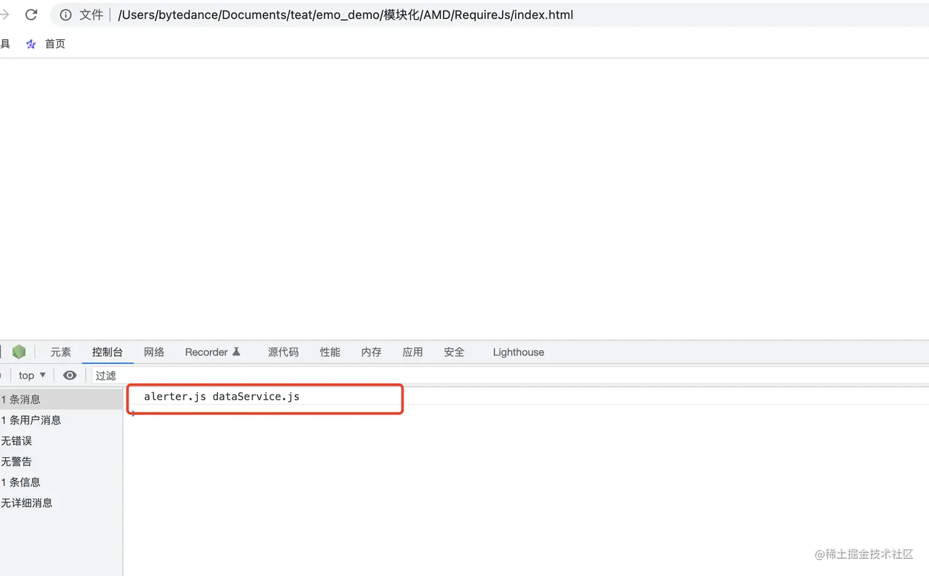
Task: Select 1 条用户消息 filter
Action: pyautogui.click(x=61, y=420)
